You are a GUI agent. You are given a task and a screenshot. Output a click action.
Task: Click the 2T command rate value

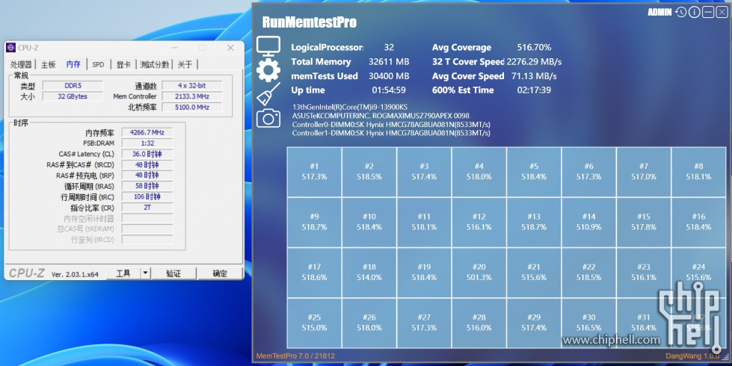coord(147,208)
